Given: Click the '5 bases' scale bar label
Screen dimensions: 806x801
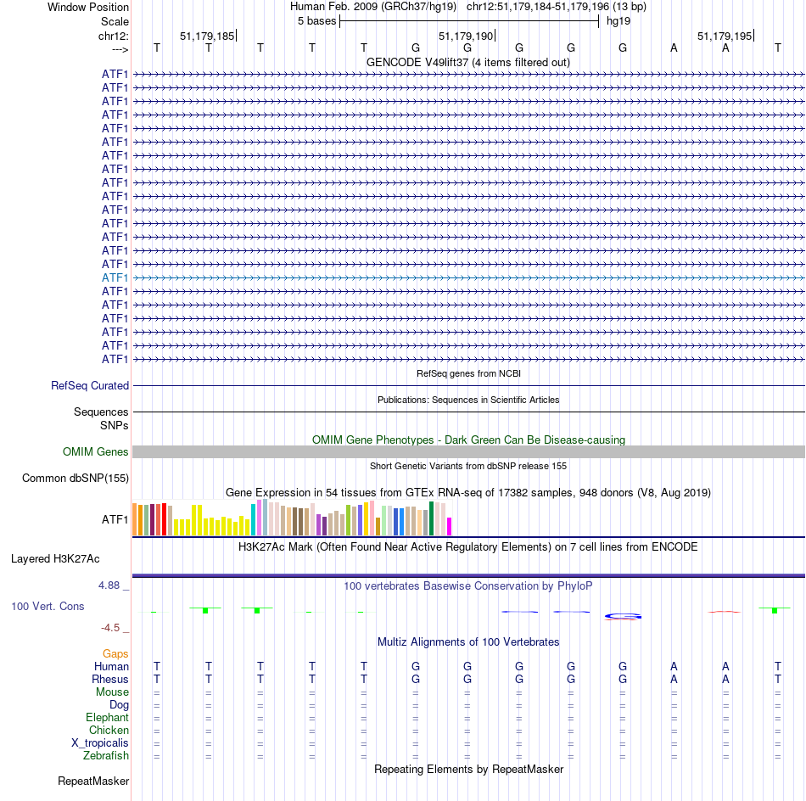Looking at the screenshot, I should click(x=316, y=21).
